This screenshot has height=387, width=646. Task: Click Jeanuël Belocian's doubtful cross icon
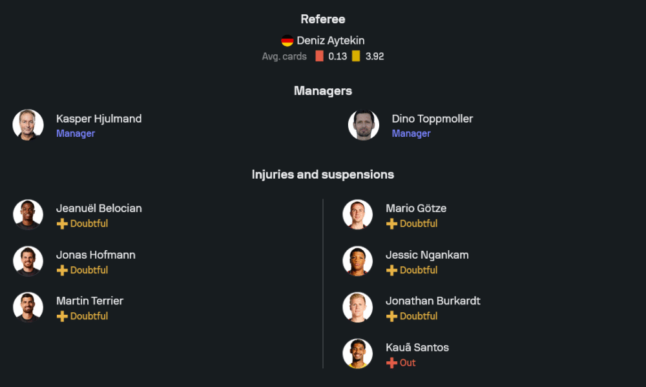[62, 224]
